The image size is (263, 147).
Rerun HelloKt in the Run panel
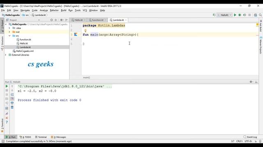click(7, 86)
